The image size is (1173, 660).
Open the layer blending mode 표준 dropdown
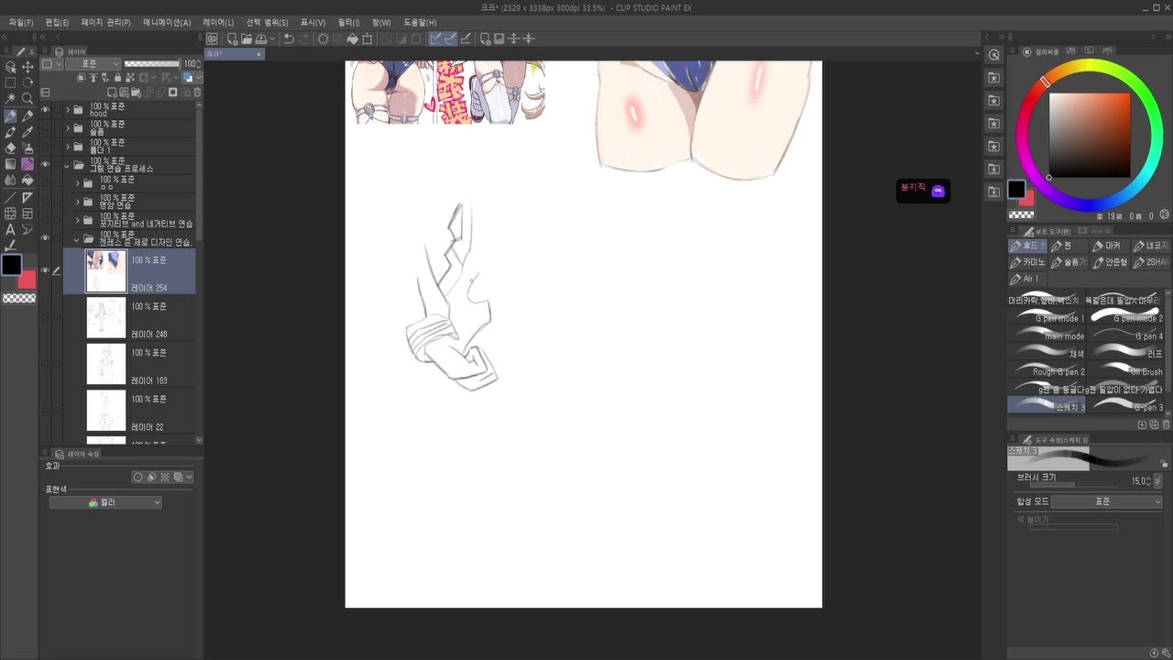tap(93, 64)
